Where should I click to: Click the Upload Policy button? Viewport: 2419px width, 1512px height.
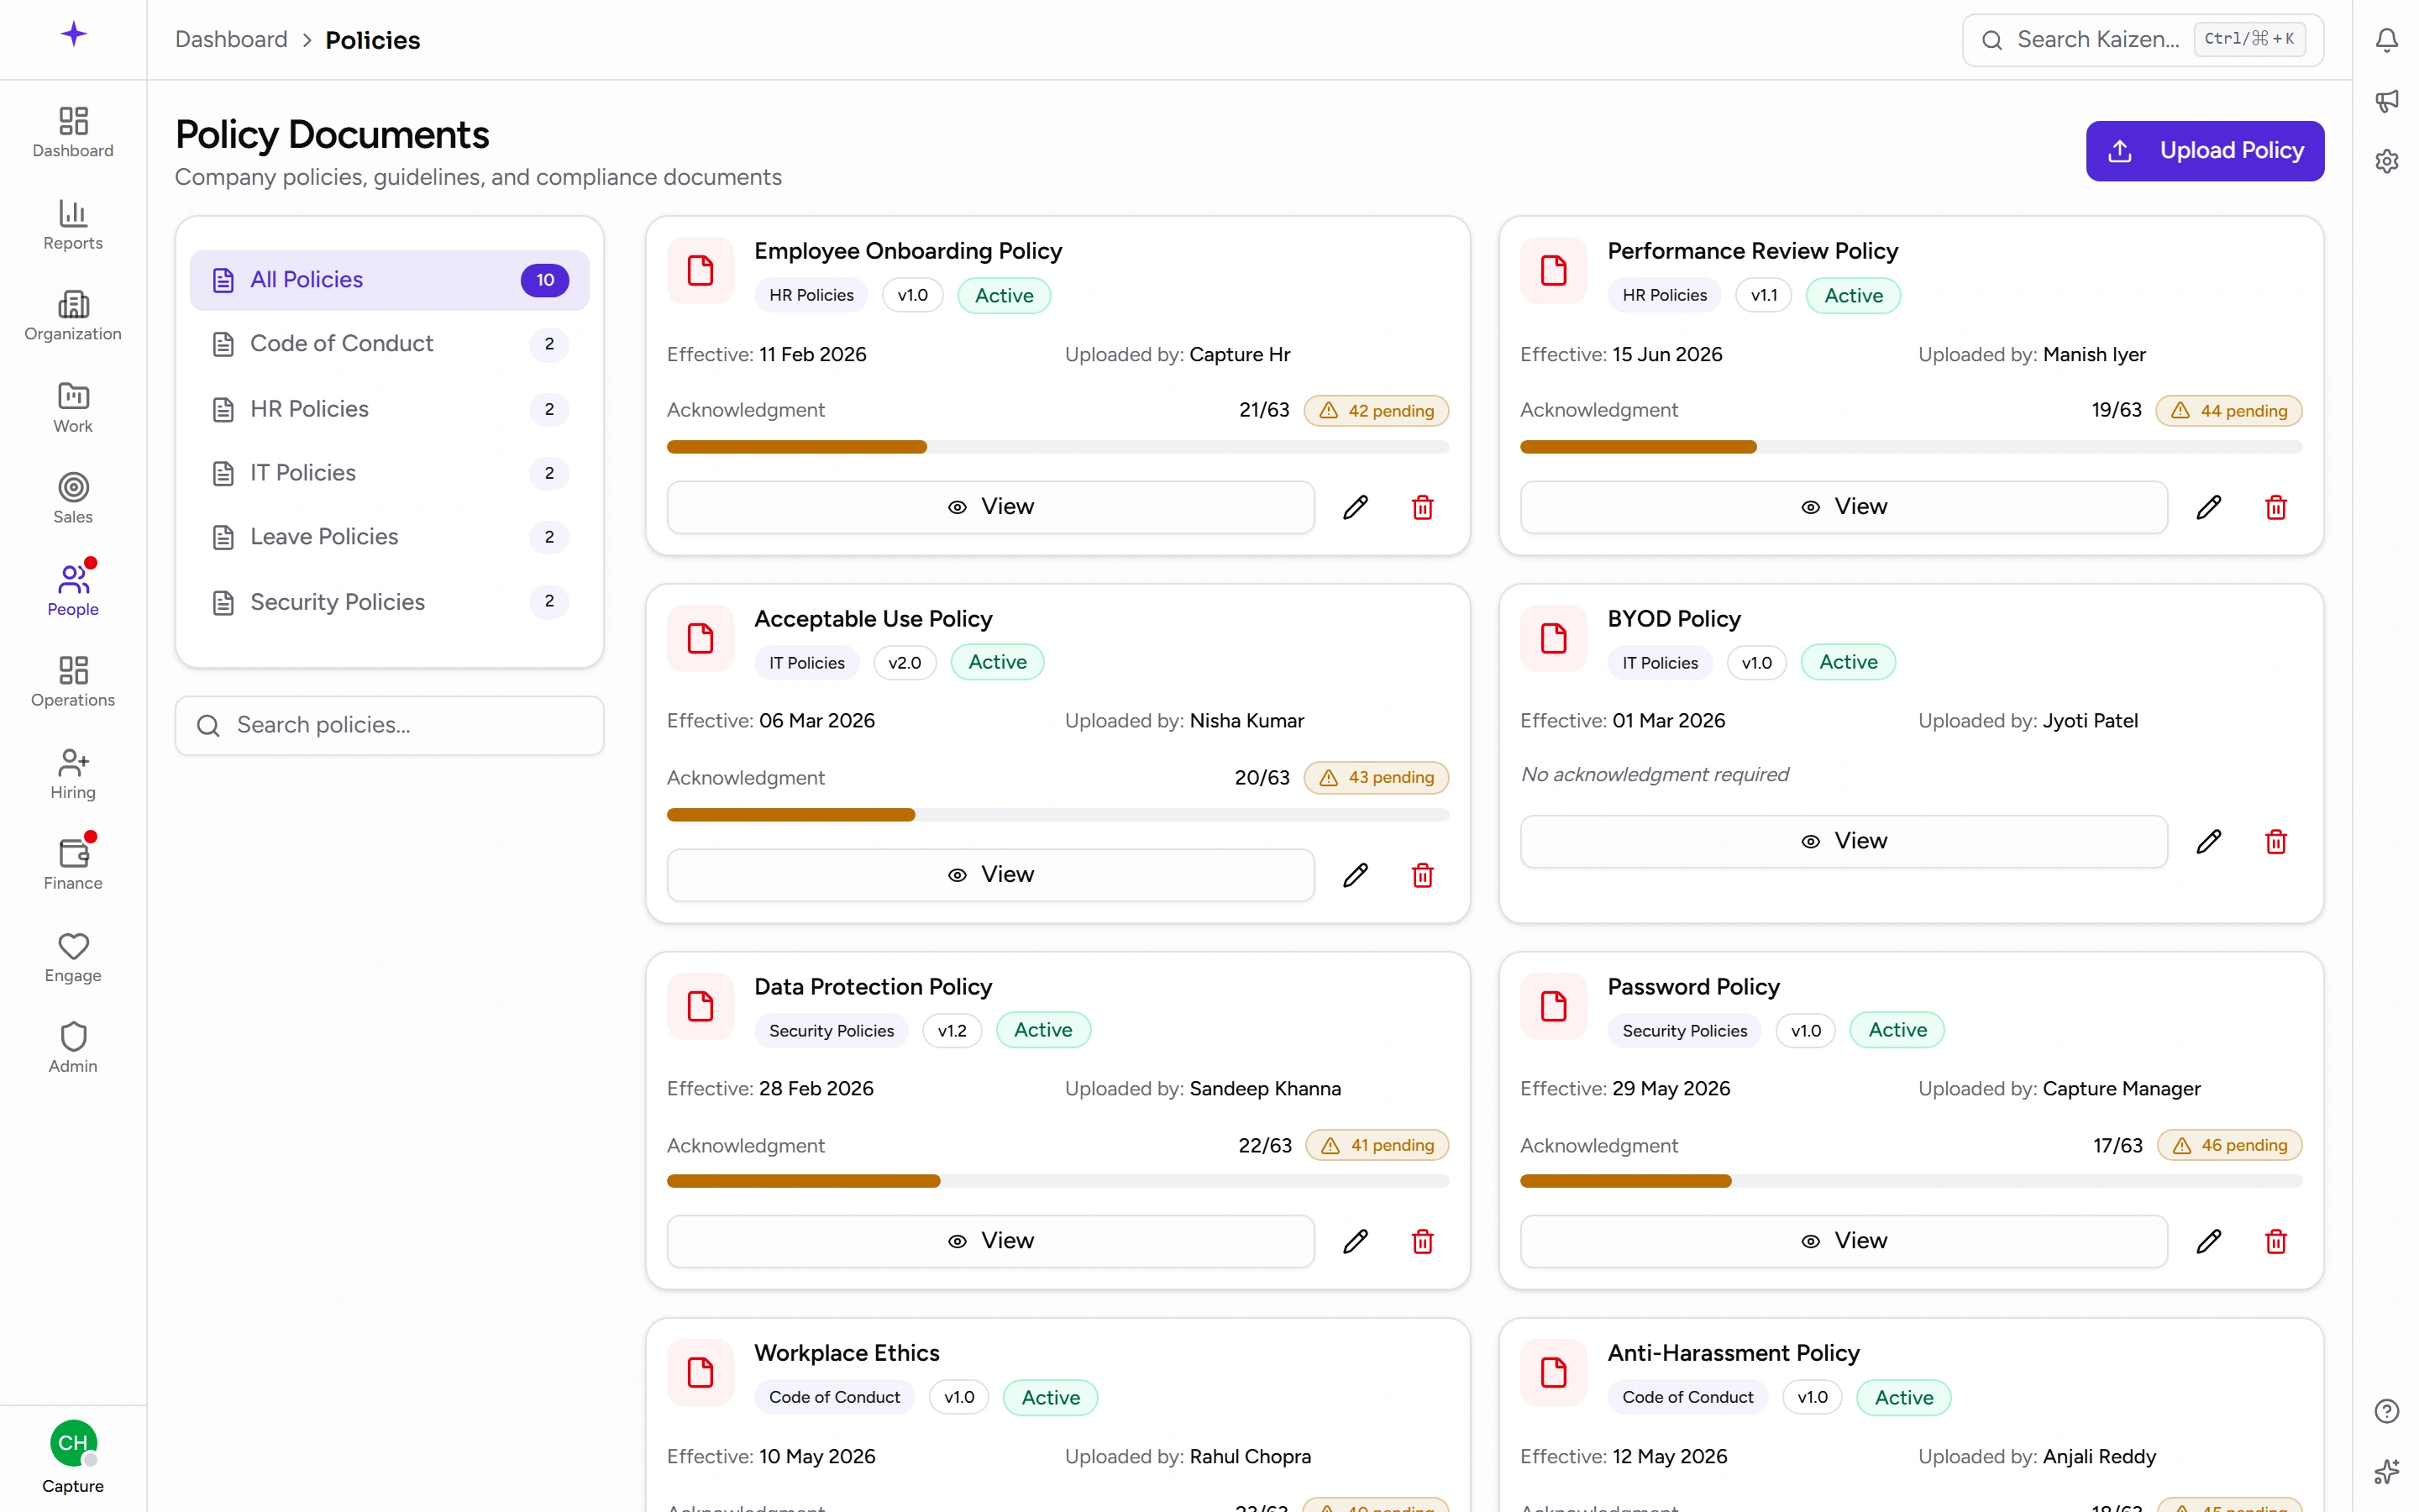(x=2204, y=151)
